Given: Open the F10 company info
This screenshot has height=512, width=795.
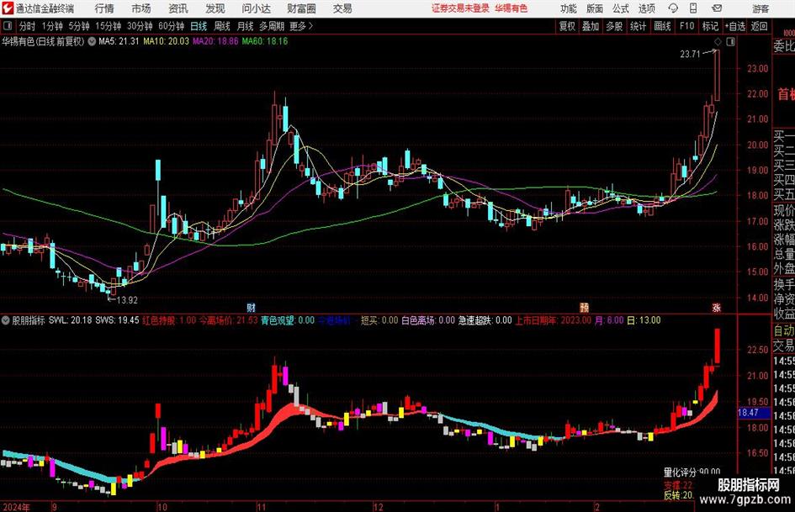Looking at the screenshot, I should (x=687, y=26).
